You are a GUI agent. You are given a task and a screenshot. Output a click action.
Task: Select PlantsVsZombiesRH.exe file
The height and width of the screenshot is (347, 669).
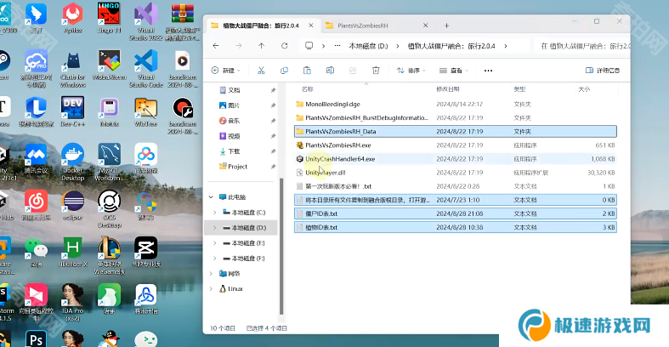click(456, 145)
